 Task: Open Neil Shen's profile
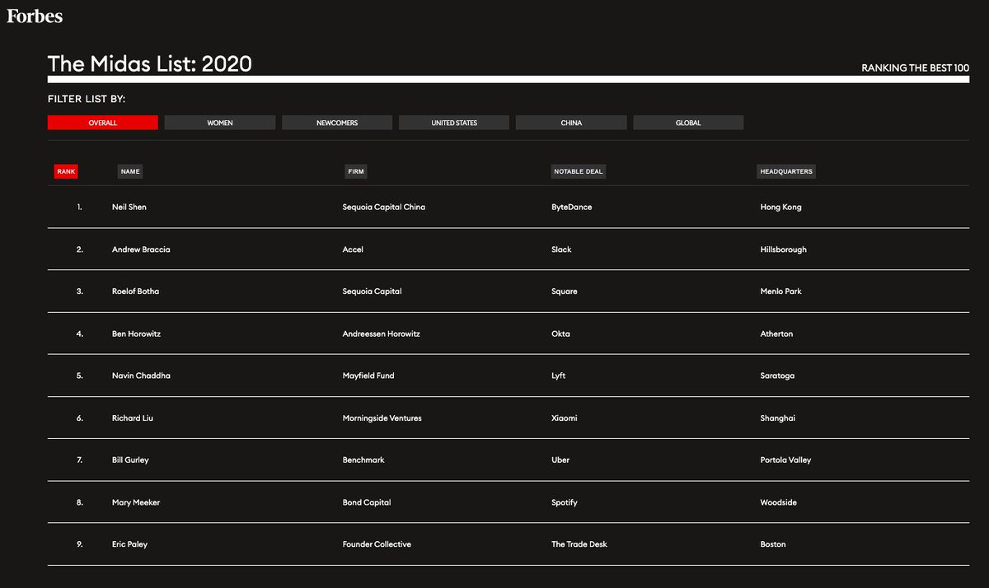click(x=129, y=207)
